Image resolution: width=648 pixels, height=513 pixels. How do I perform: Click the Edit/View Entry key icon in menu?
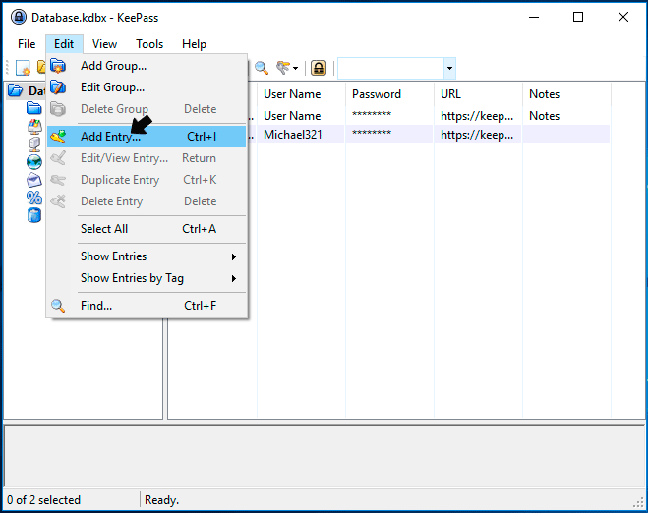[58, 158]
